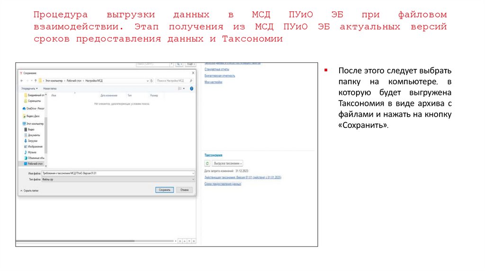The width and height of the screenshot is (485, 271).
Task: Select Видео in navigation tree
Action: pyautogui.click(x=29, y=129)
